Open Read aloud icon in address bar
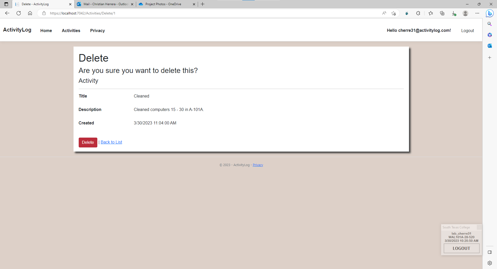 (x=384, y=13)
